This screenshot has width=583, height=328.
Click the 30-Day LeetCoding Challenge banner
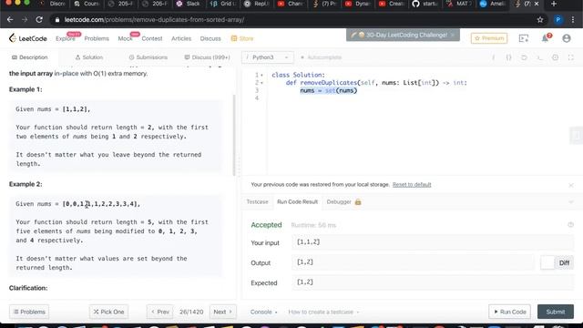pyautogui.click(x=403, y=35)
